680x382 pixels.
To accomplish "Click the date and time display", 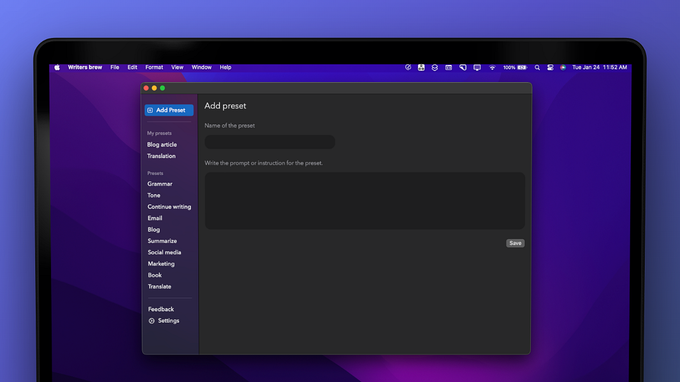I will coord(600,67).
